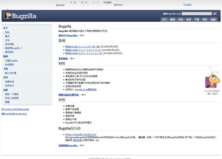Open 行星Bugzilla in the sidebar

11,60
